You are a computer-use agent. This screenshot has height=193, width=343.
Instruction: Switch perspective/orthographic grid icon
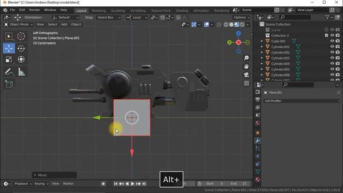(247, 84)
